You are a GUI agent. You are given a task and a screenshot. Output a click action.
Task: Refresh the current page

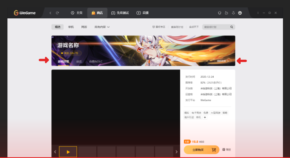pyautogui.click(x=57, y=13)
